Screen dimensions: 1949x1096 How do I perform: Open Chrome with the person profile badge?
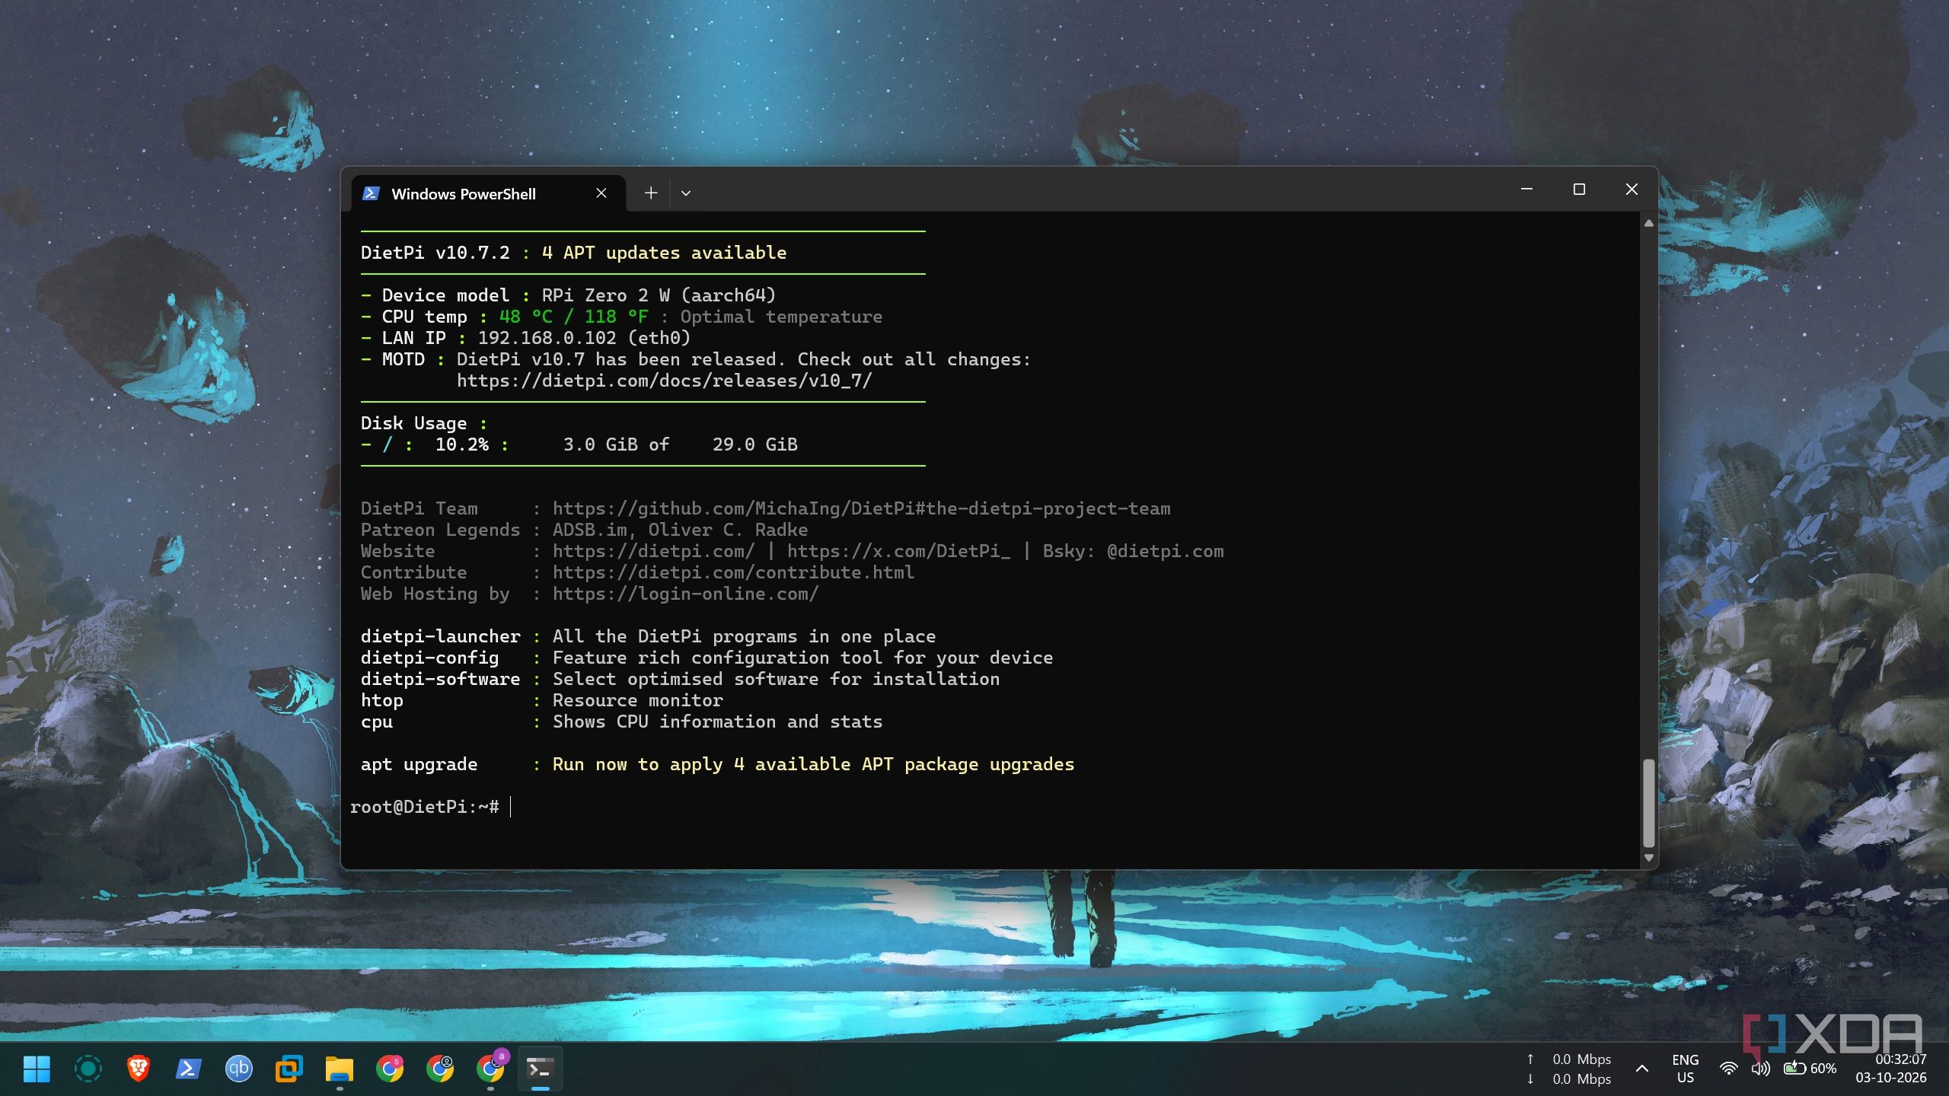[439, 1069]
